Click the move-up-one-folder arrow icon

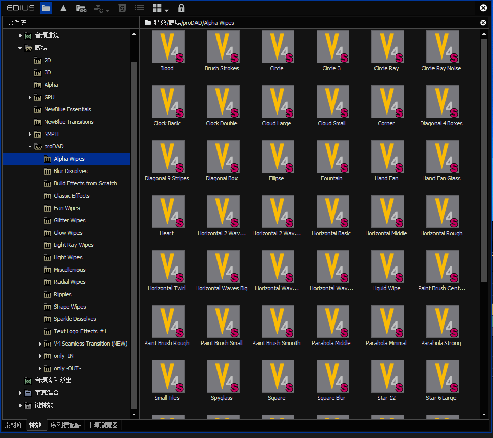63,8
